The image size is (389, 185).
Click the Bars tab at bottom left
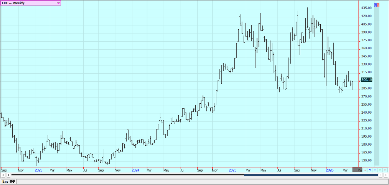coord(6,181)
